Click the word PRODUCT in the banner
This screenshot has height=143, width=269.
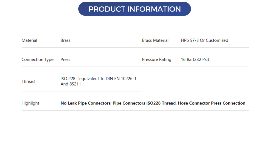(x=107, y=9)
